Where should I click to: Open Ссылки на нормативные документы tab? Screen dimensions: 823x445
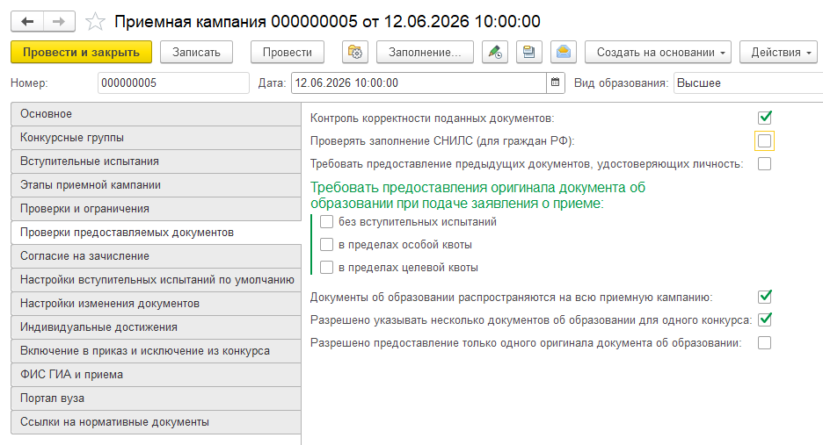click(x=156, y=422)
